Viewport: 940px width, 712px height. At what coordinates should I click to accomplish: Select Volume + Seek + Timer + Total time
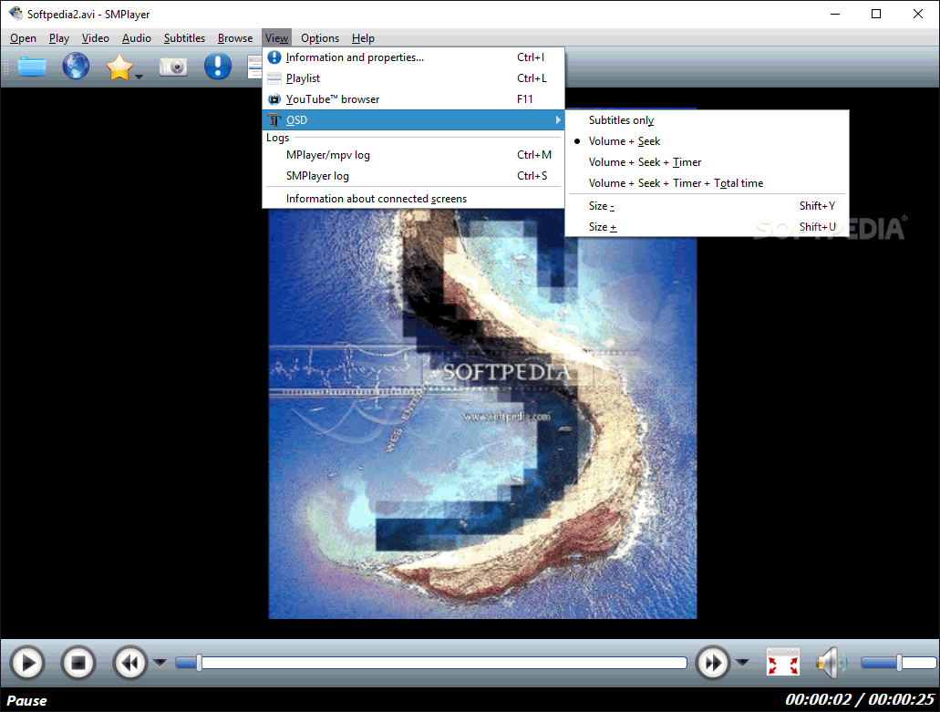pos(707,183)
